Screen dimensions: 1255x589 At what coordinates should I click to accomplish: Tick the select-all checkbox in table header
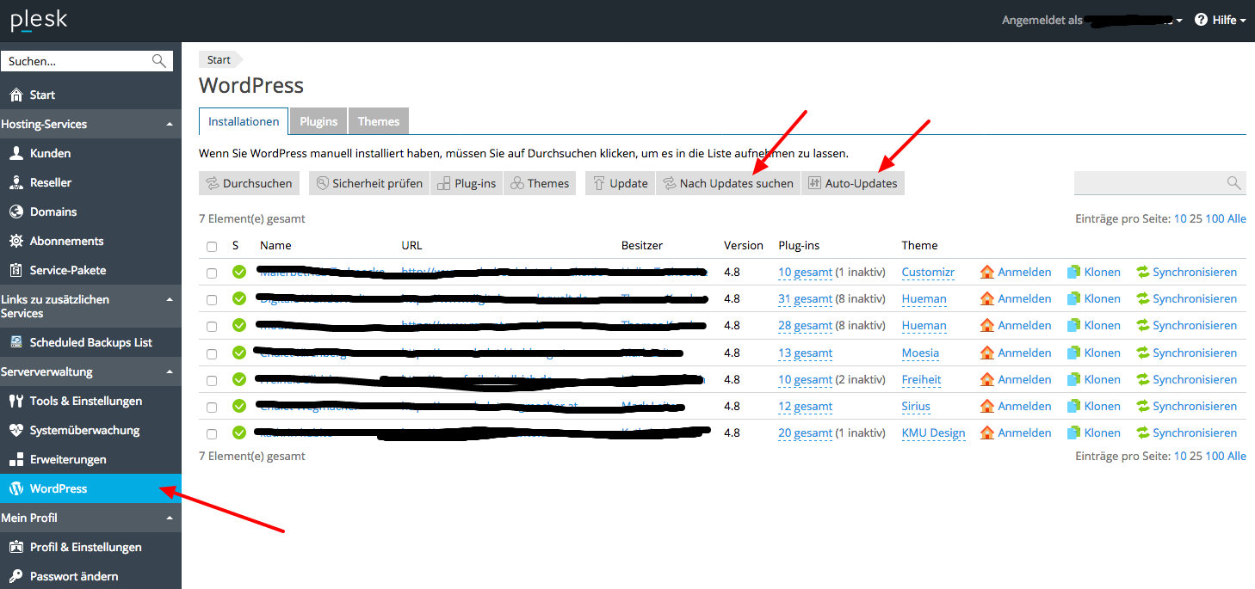tap(212, 246)
